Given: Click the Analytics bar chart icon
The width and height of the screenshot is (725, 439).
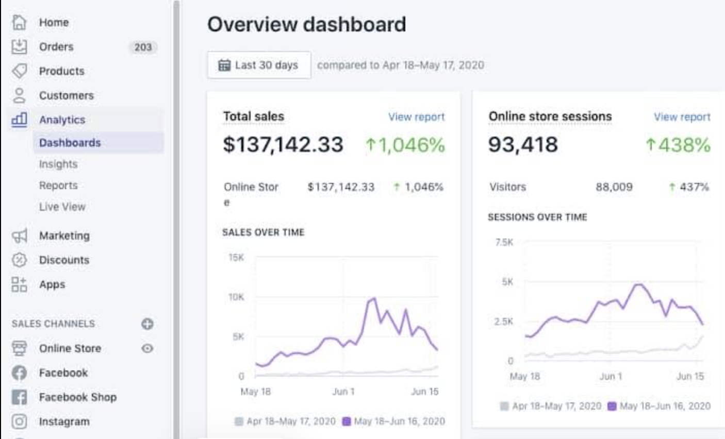Looking at the screenshot, I should point(19,120).
